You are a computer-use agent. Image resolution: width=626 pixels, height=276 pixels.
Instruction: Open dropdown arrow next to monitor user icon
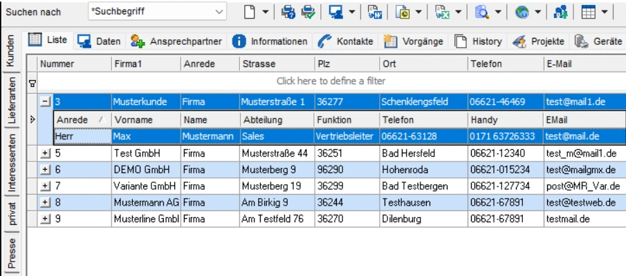click(x=351, y=12)
